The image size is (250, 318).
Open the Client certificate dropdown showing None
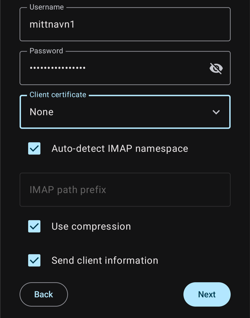125,112
